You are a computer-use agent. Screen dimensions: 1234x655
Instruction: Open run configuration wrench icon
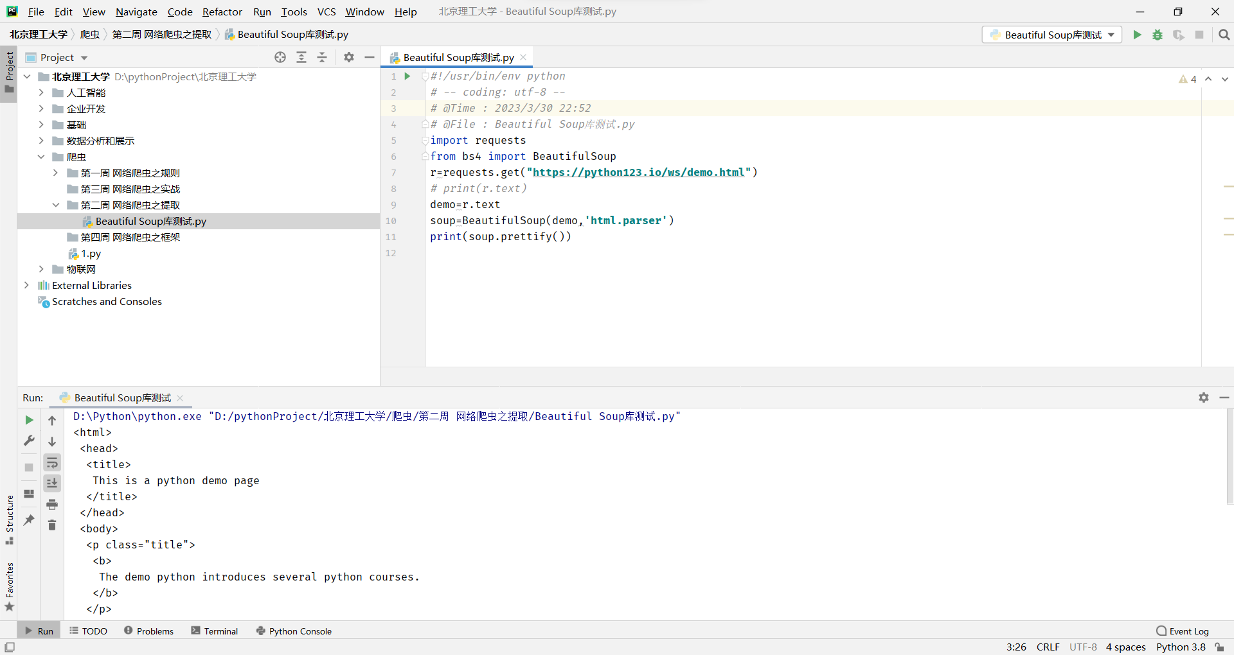click(x=29, y=441)
